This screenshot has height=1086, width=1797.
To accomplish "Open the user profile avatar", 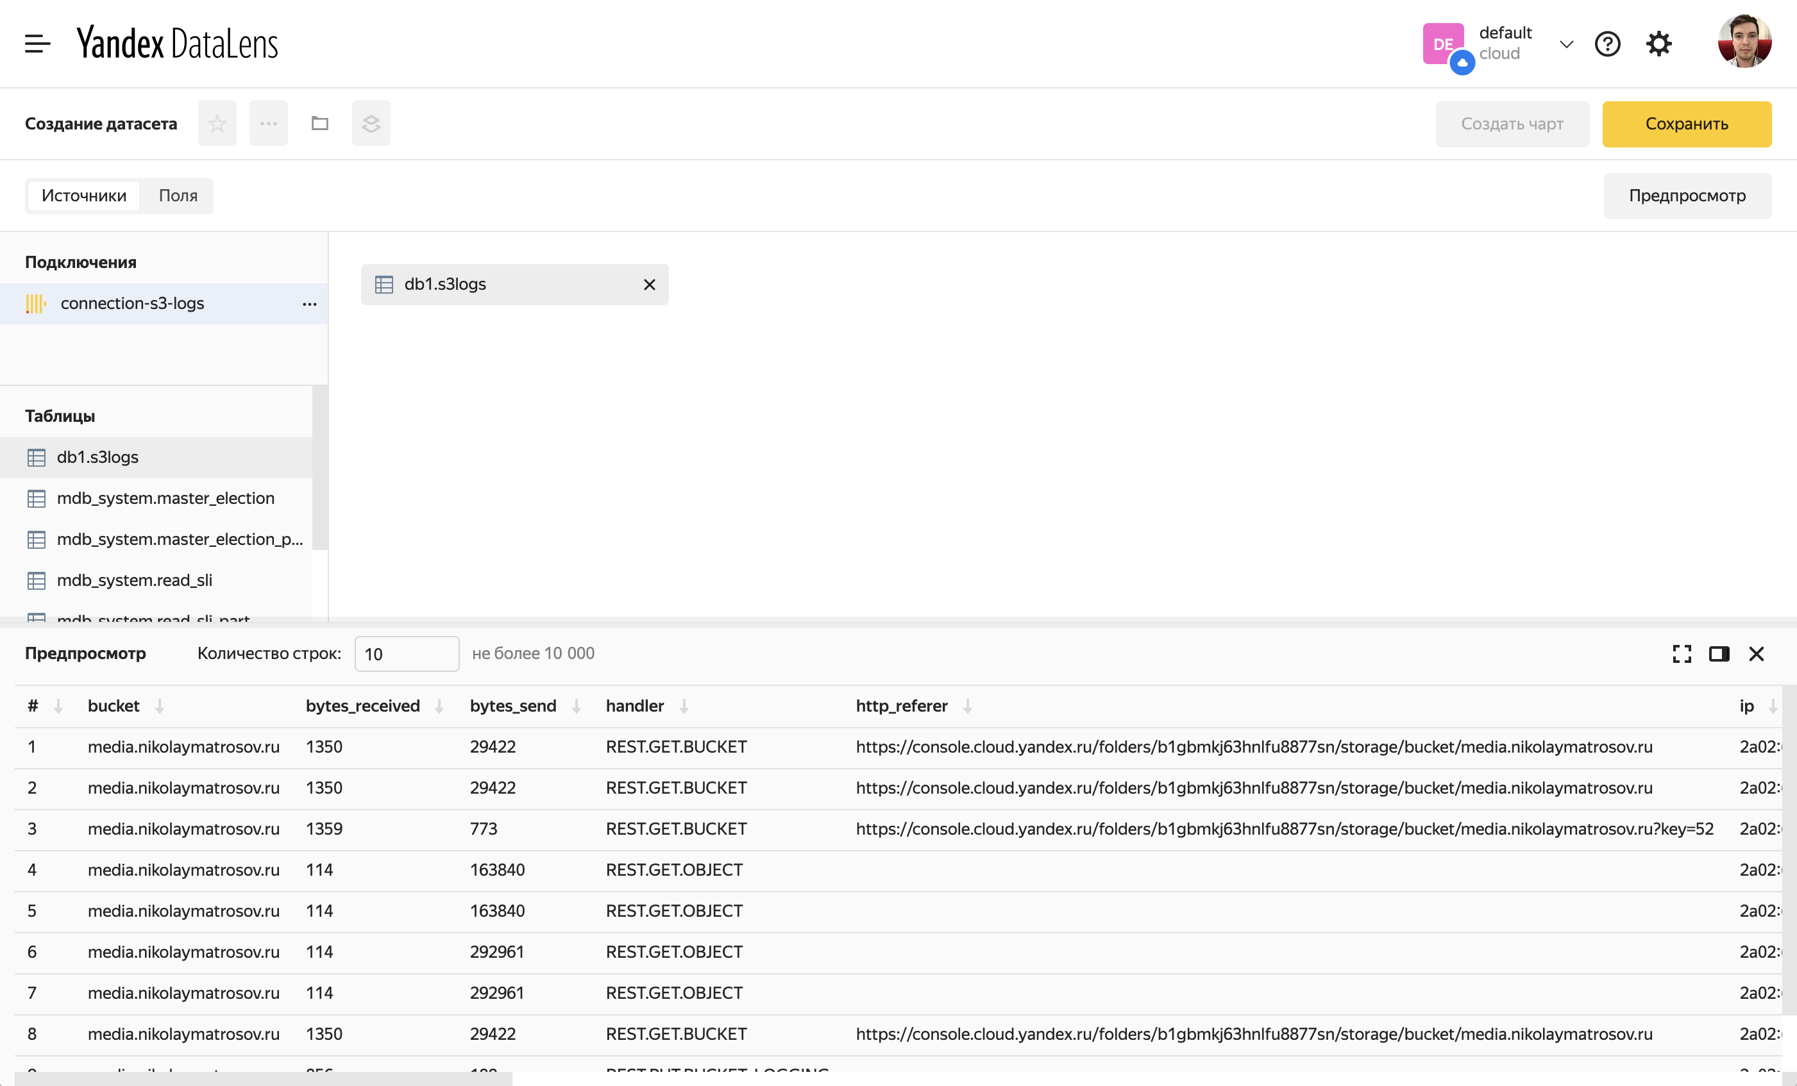I will coord(1744,42).
